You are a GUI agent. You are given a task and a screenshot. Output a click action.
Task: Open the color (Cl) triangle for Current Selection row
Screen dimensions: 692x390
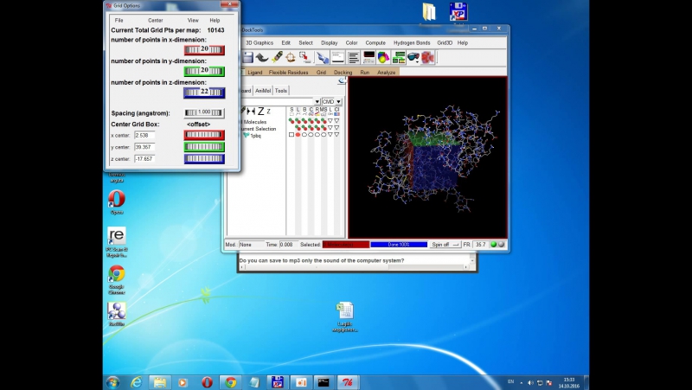(336, 128)
